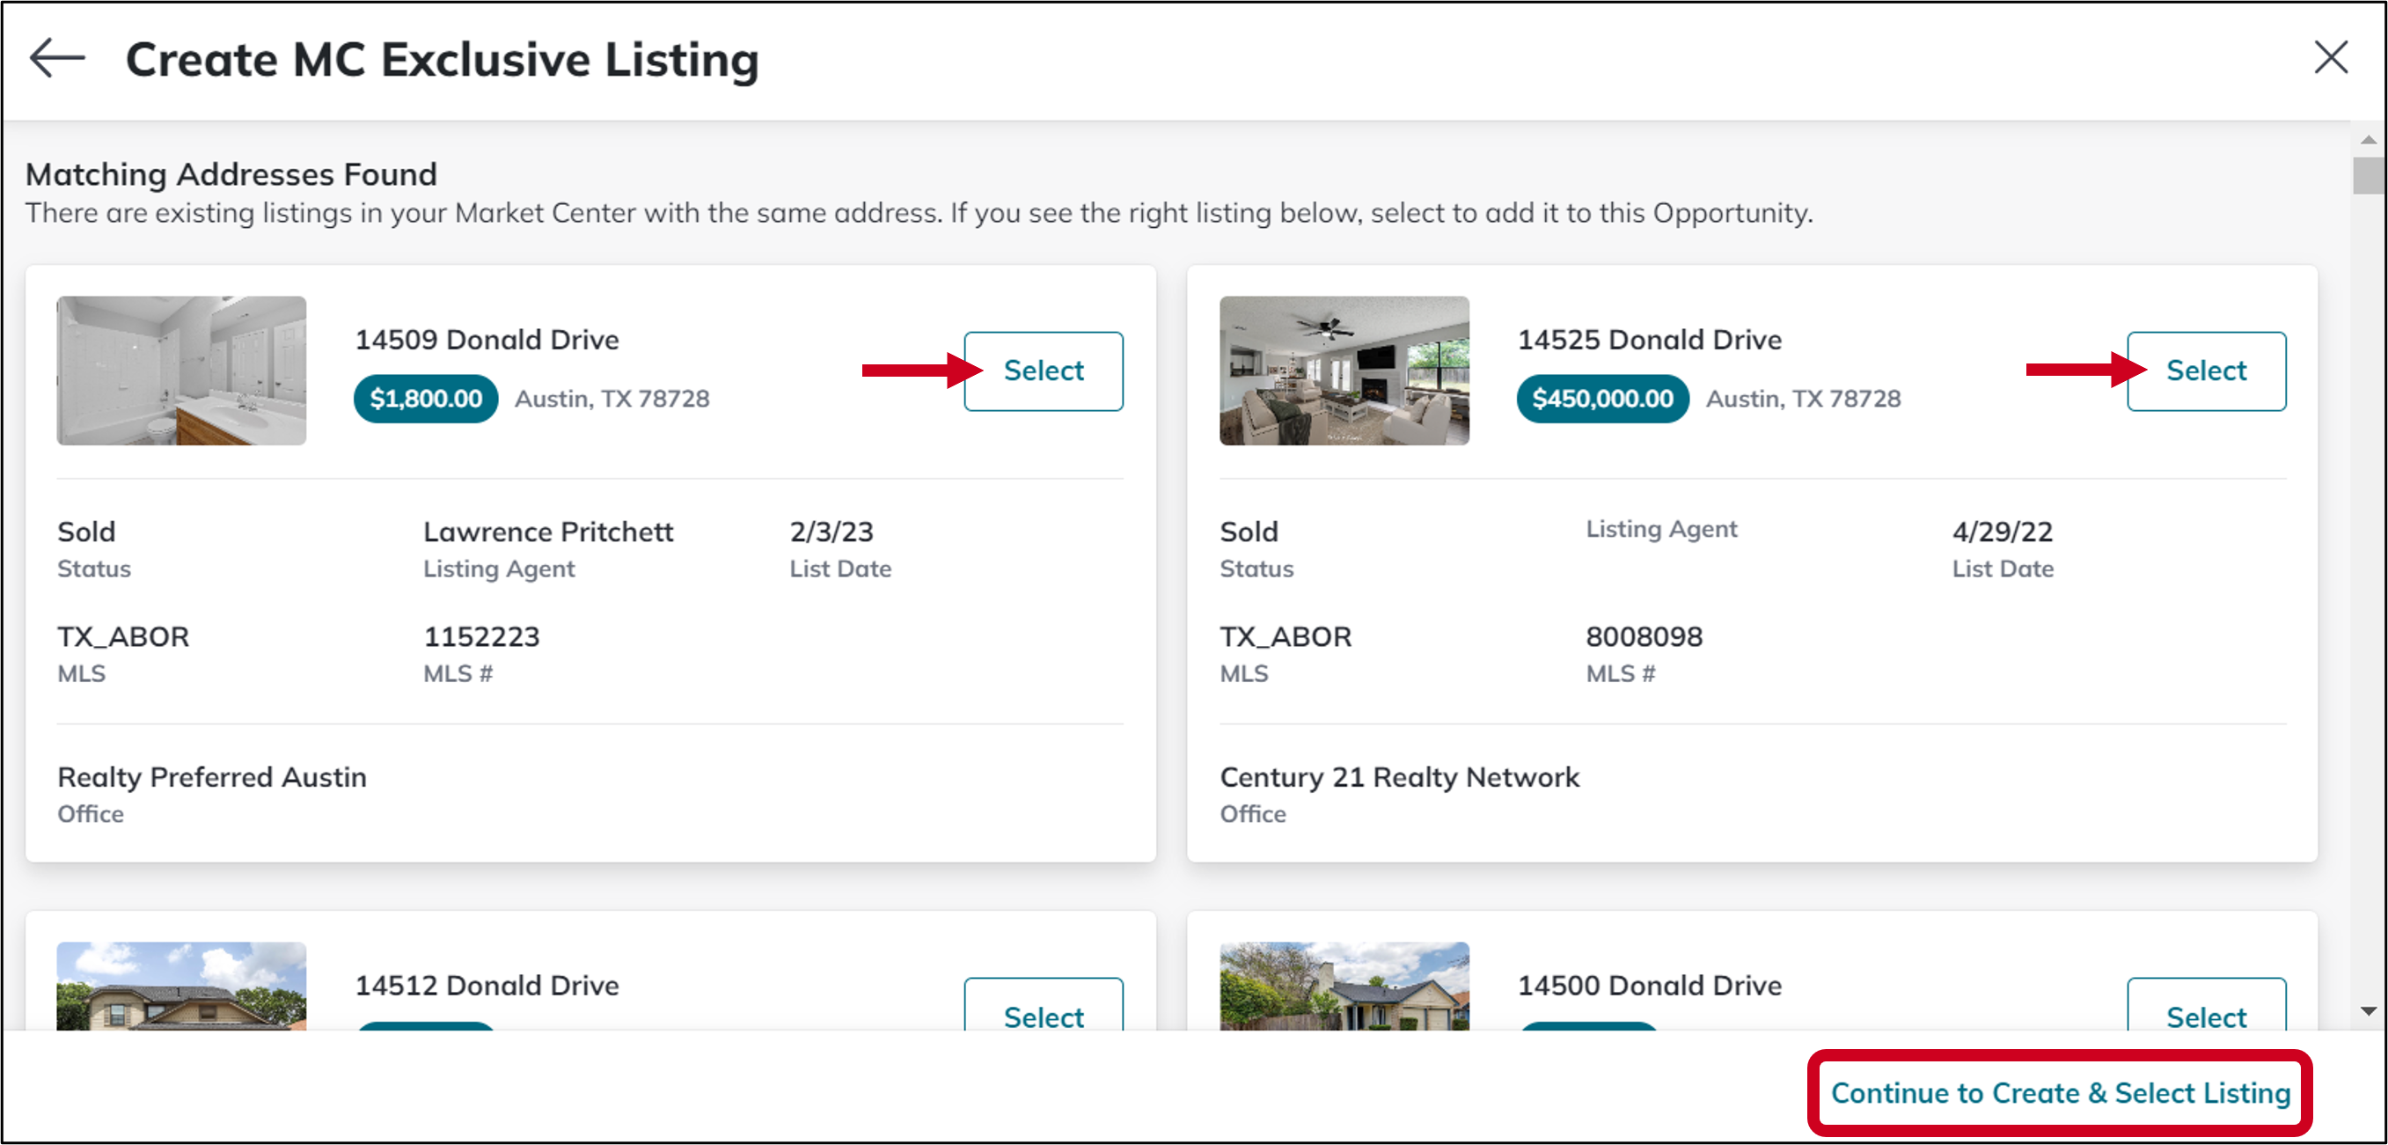Click MLS number 8008098
The height and width of the screenshot is (1145, 2388).
pyautogui.click(x=1644, y=637)
